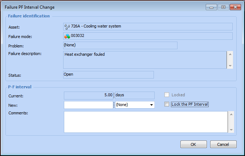Click the New P-F interval value field
Screen dimensions: 245x156
(89, 105)
